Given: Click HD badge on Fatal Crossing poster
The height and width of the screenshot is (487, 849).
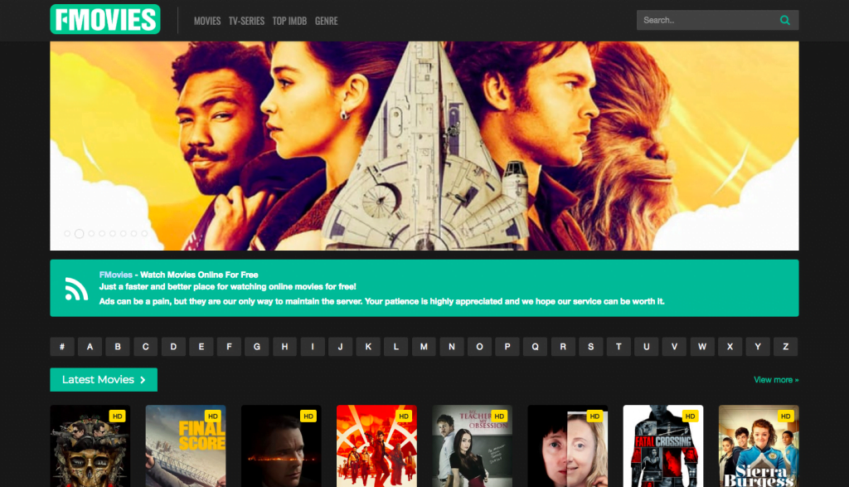Looking at the screenshot, I should 690,416.
